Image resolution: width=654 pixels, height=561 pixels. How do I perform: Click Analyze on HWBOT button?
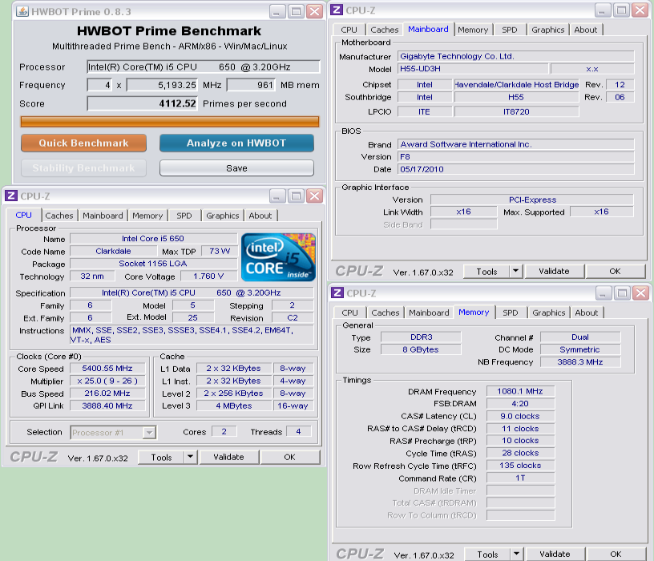coord(236,143)
